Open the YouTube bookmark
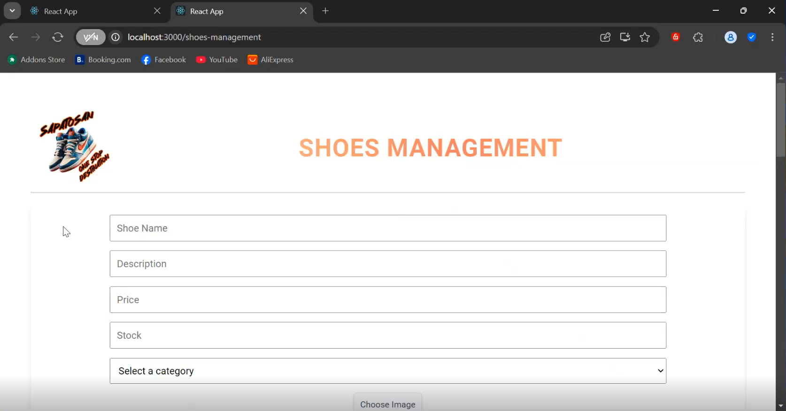 point(217,60)
